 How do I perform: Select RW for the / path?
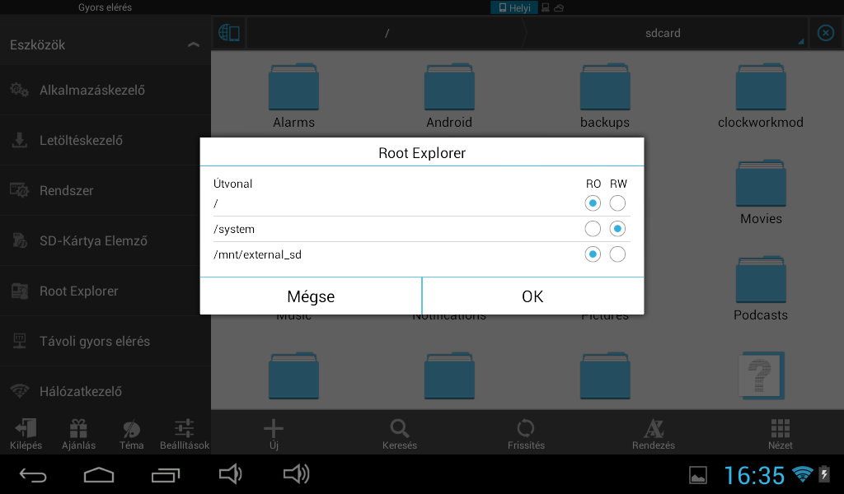coord(617,203)
